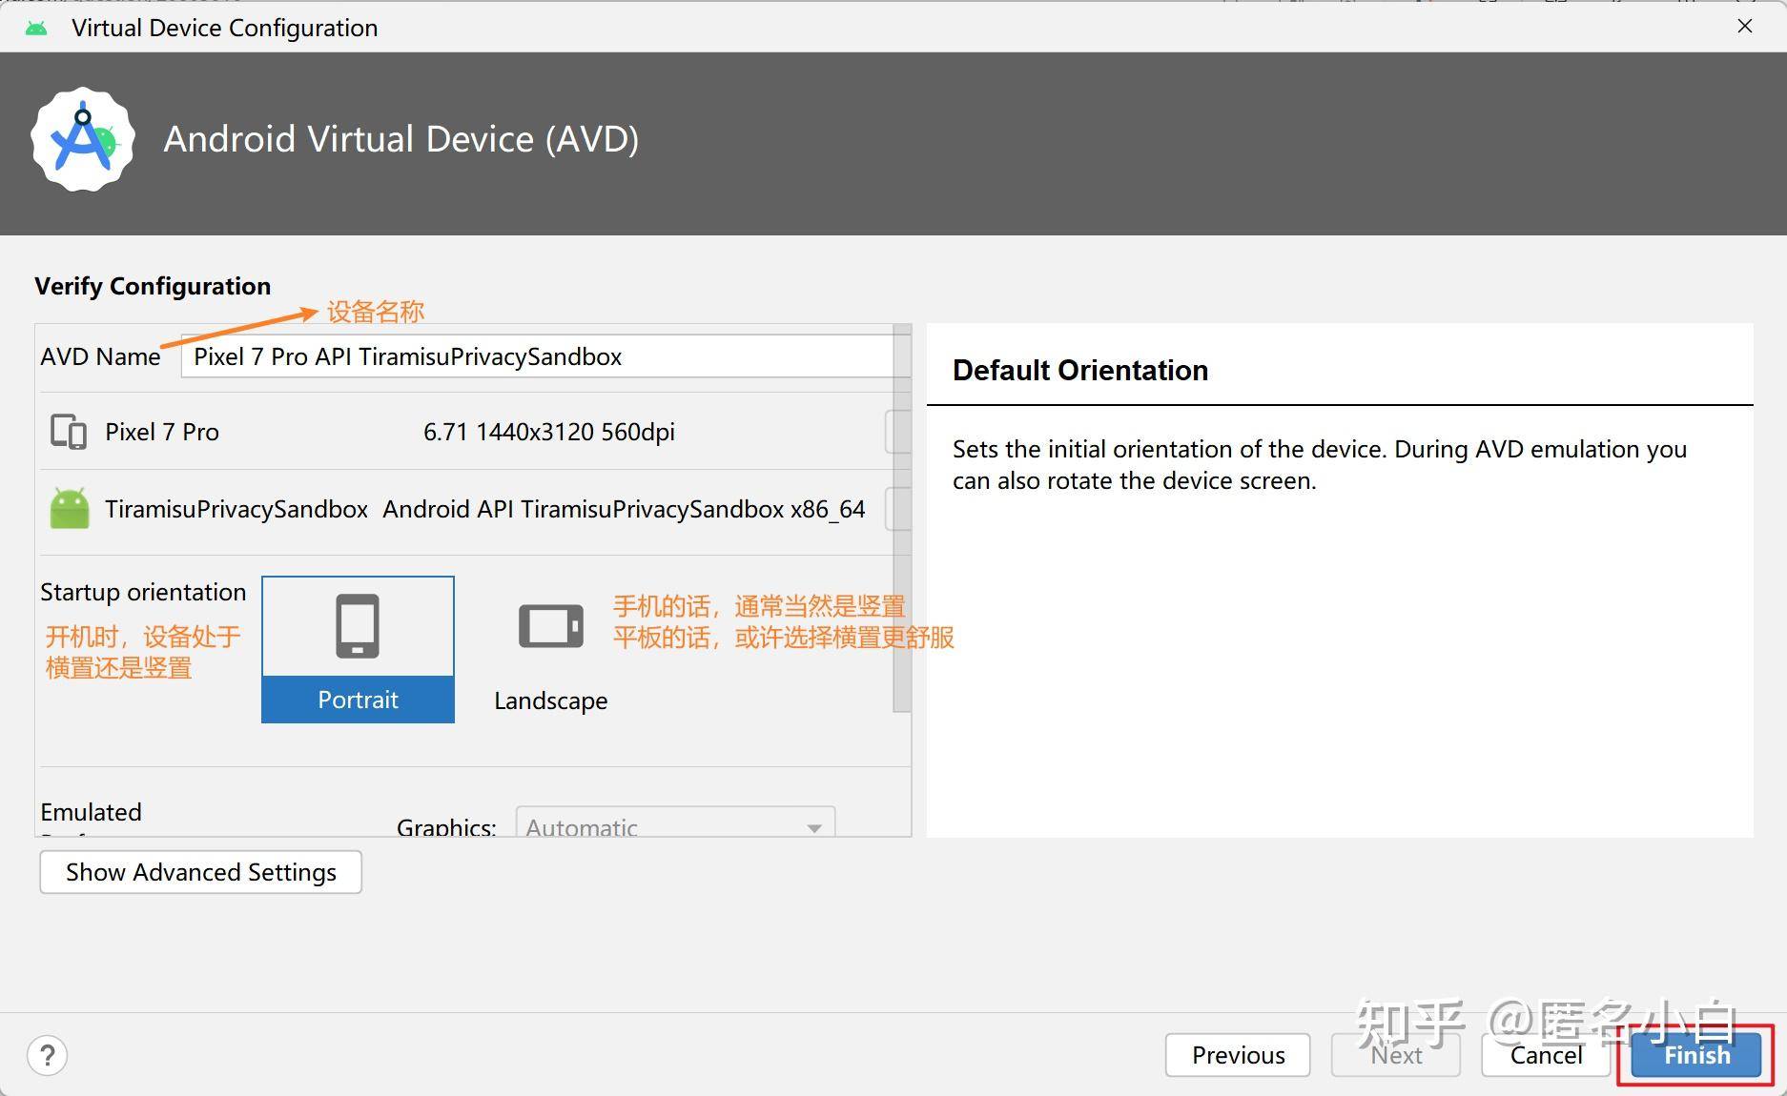
Task: Change the Pixel 7 Pro hardware row button
Action: pyautogui.click(x=896, y=432)
